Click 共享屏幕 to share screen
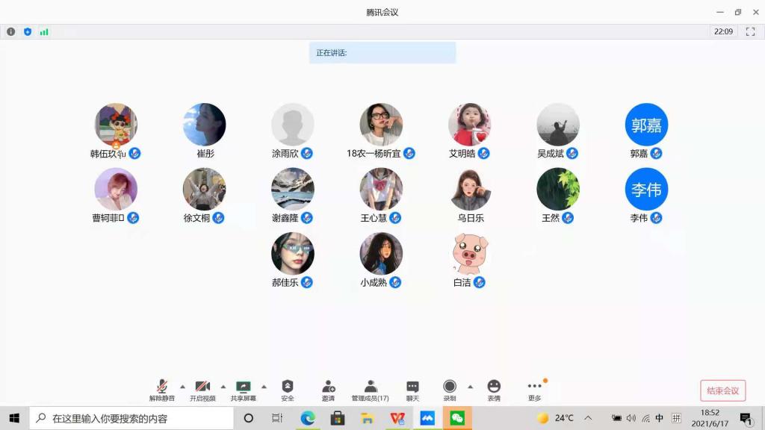Screen dimensions: 765x430 (x=243, y=389)
